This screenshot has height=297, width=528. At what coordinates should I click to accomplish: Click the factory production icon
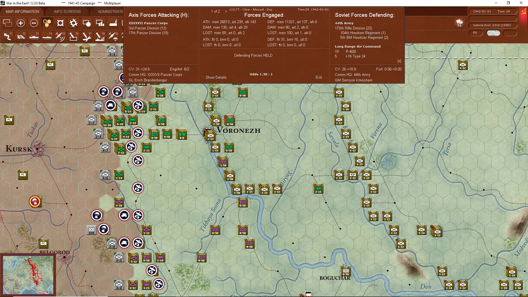(113, 23)
